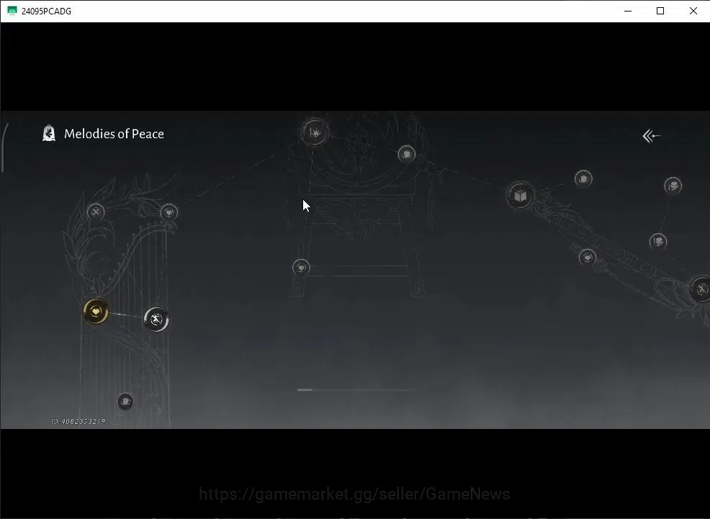The image size is (710, 519).
Task: Select the golden heart node on the harp
Action: click(x=96, y=311)
